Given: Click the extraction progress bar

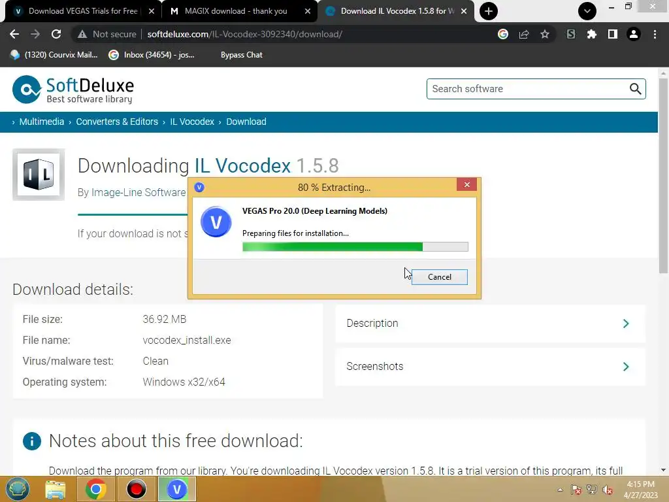Looking at the screenshot, I should click(355, 246).
